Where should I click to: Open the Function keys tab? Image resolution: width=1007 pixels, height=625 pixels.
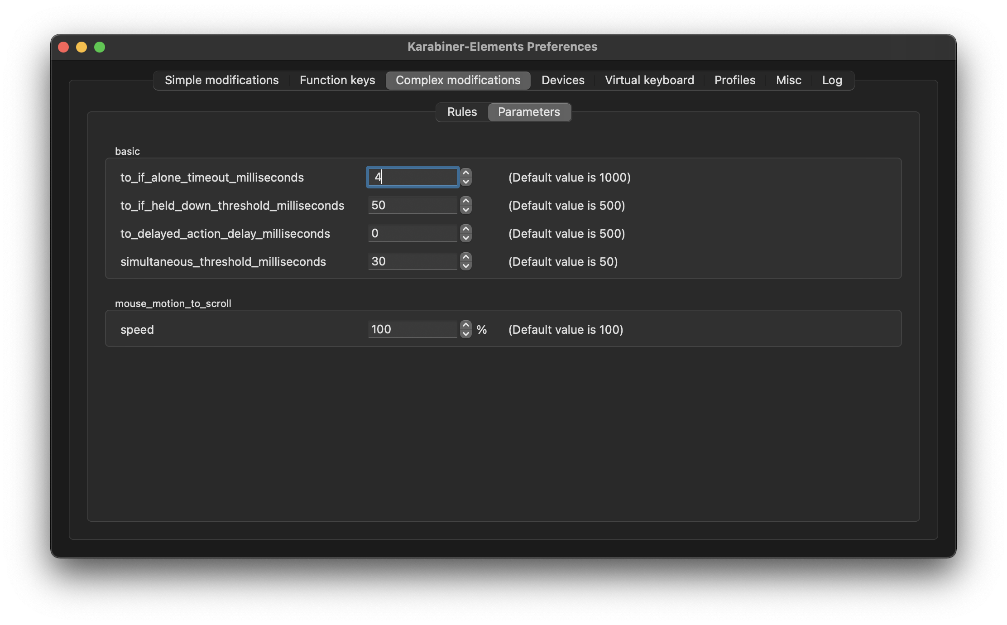click(337, 80)
